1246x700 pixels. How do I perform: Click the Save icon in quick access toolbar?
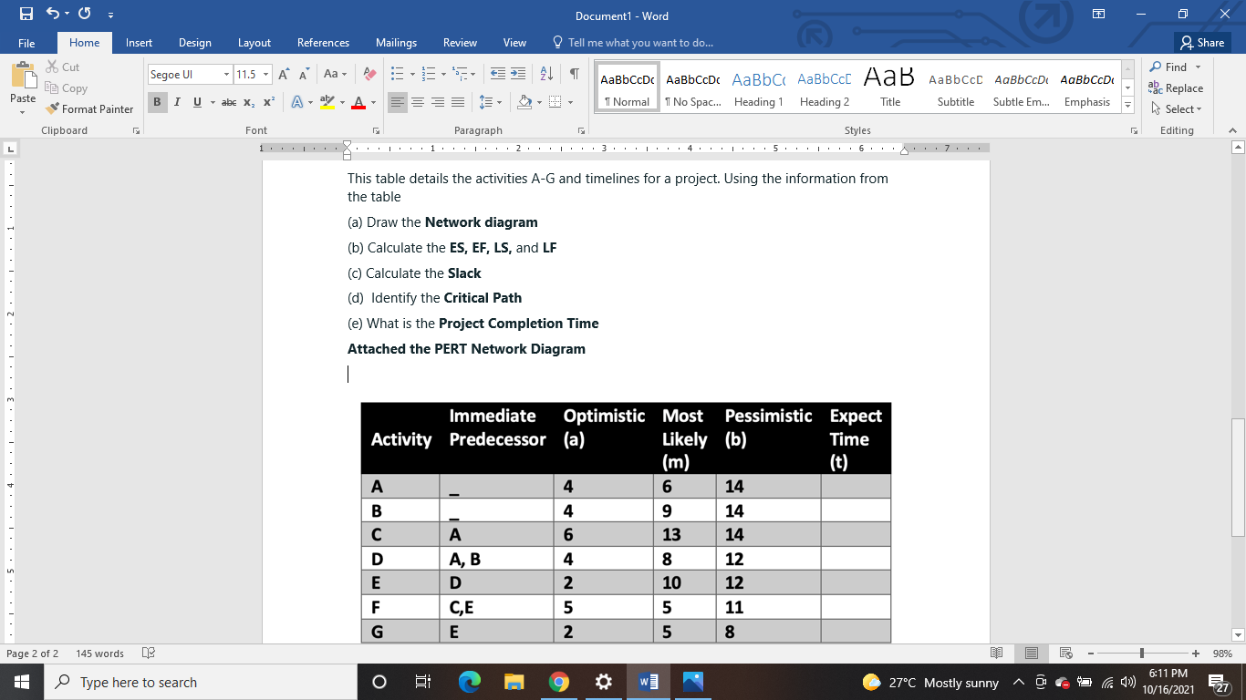(26, 15)
